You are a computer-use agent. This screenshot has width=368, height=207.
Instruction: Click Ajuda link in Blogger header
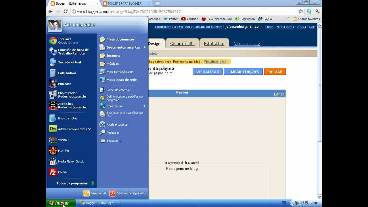tap(302, 27)
